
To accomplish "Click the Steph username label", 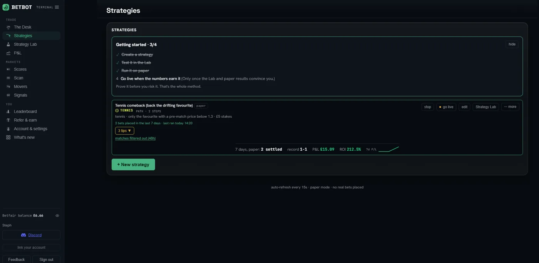I will tap(7, 225).
